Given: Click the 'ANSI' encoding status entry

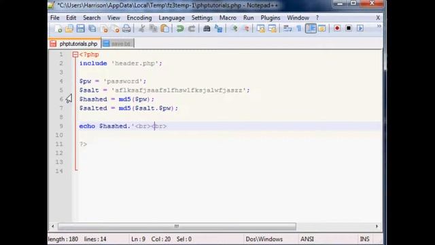Looking at the screenshot, I should 307,239.
